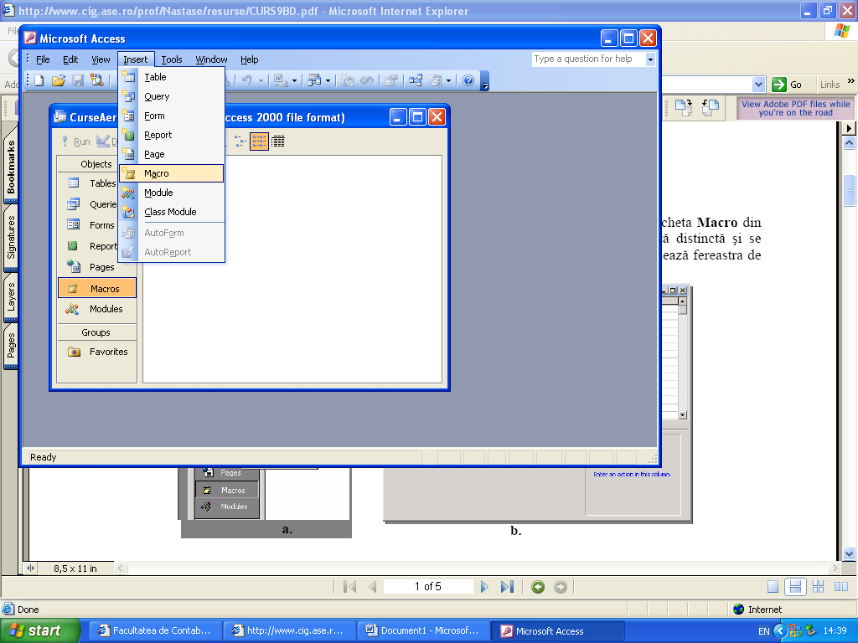Expand the Analyze dropdown arrow
Screen dimensions: 858x643
[x=328, y=81]
